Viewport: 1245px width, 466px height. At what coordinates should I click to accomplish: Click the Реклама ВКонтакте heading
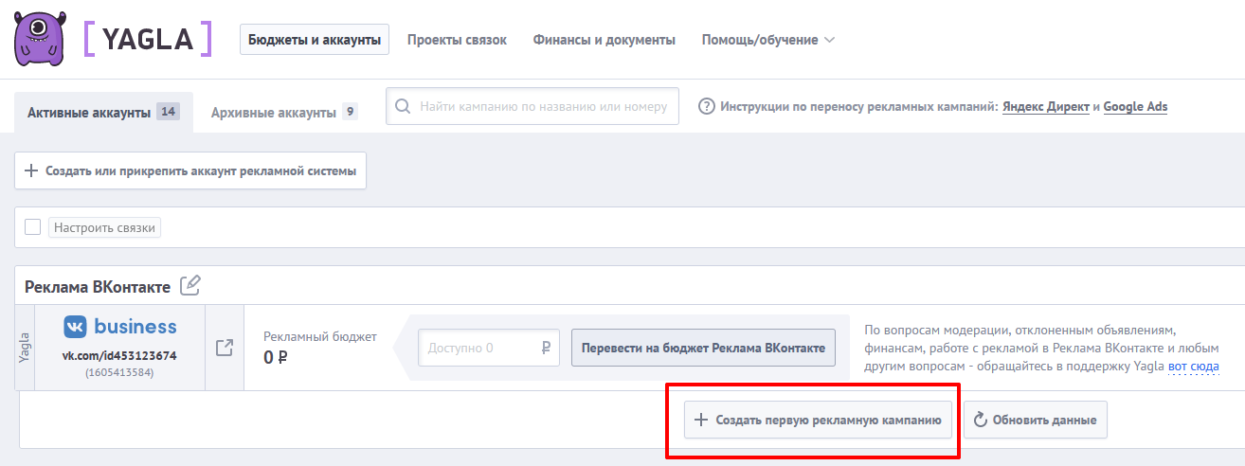98,286
